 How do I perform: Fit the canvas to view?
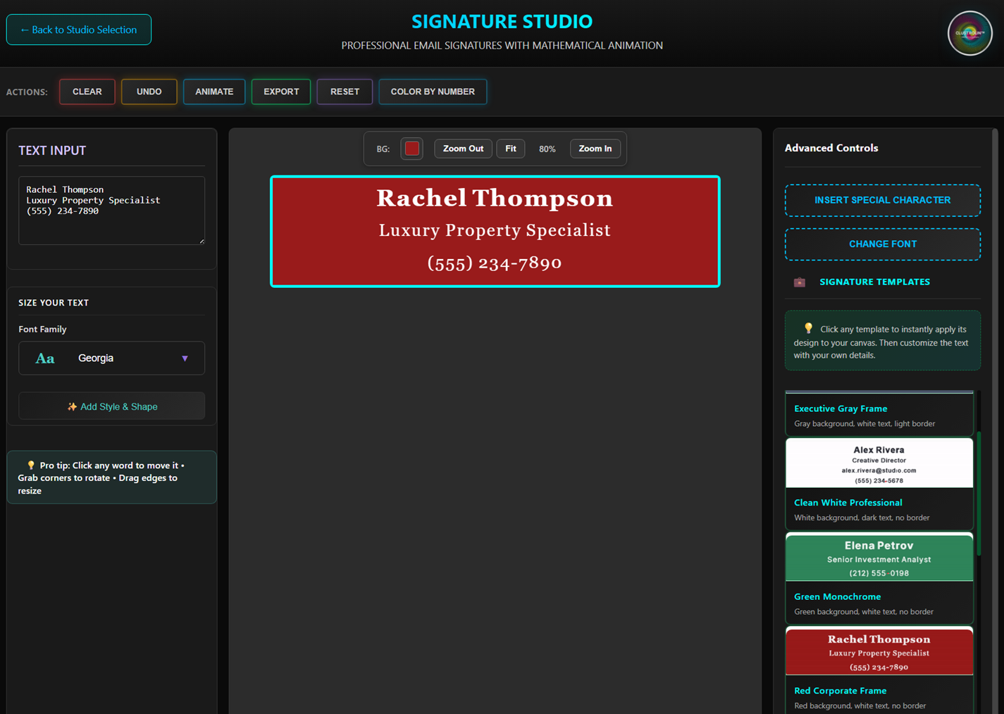[511, 149]
